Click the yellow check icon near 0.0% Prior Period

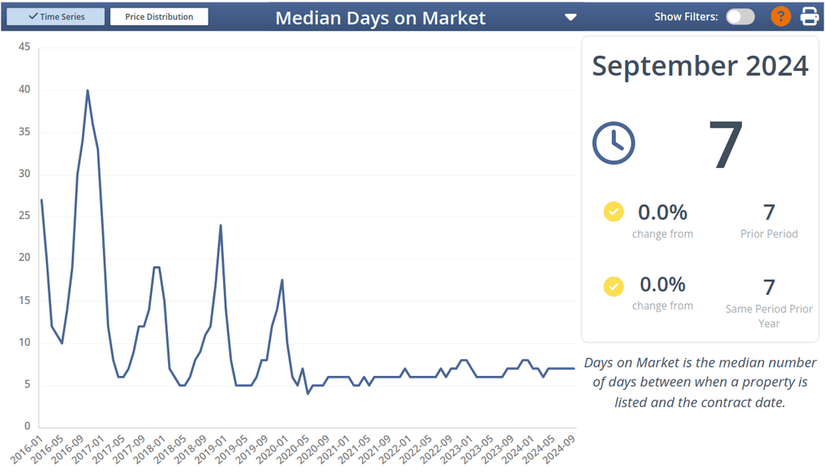[613, 212]
